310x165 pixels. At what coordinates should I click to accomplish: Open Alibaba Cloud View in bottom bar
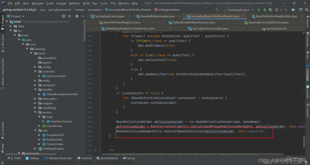58,158
